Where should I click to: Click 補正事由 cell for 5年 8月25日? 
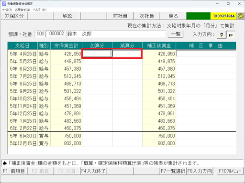206,84
